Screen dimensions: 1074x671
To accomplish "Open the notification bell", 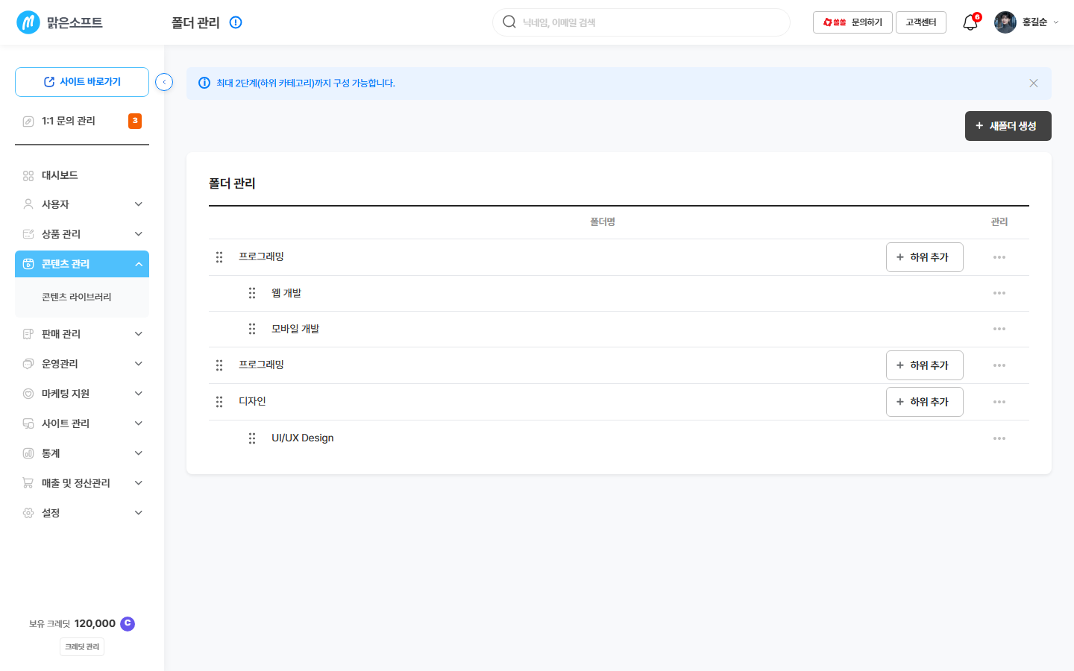I will pyautogui.click(x=970, y=22).
